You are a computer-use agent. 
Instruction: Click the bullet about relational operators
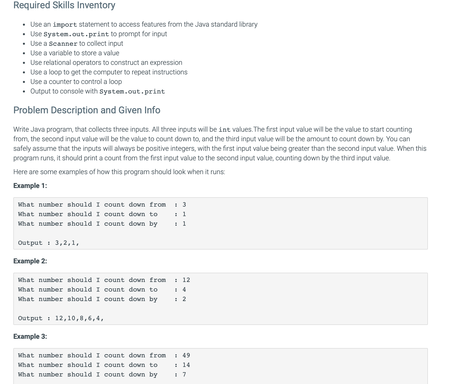106,63
